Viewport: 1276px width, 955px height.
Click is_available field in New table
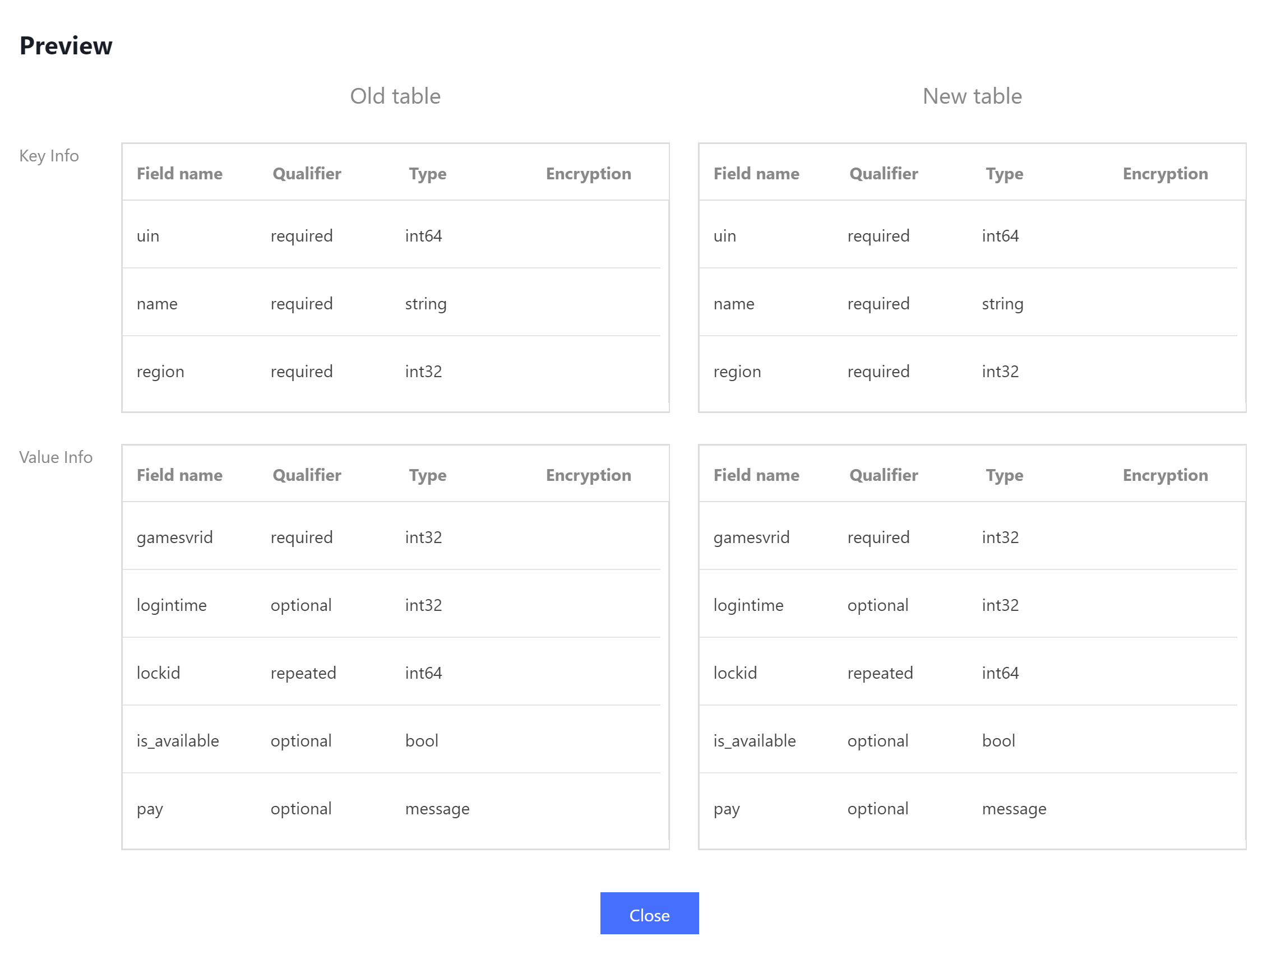(x=755, y=740)
